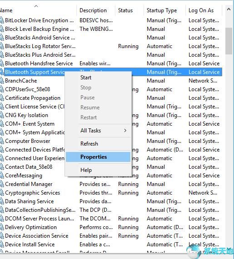Click the CoreMessaging service gear icon
This screenshot has height=259, width=234.
(x=2, y=176)
